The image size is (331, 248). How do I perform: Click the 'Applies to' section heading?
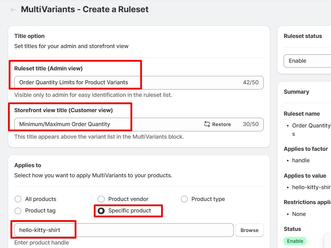point(28,165)
